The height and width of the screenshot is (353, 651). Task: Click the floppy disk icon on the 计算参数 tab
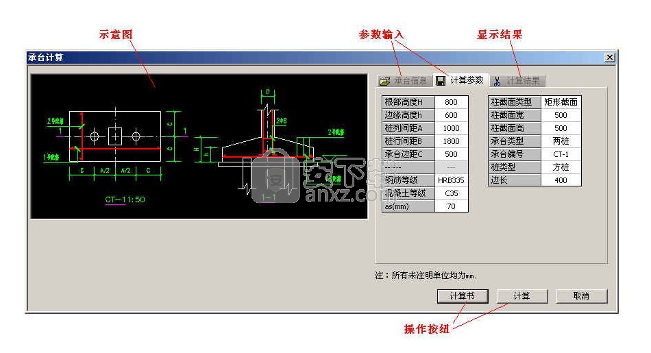[x=441, y=81]
